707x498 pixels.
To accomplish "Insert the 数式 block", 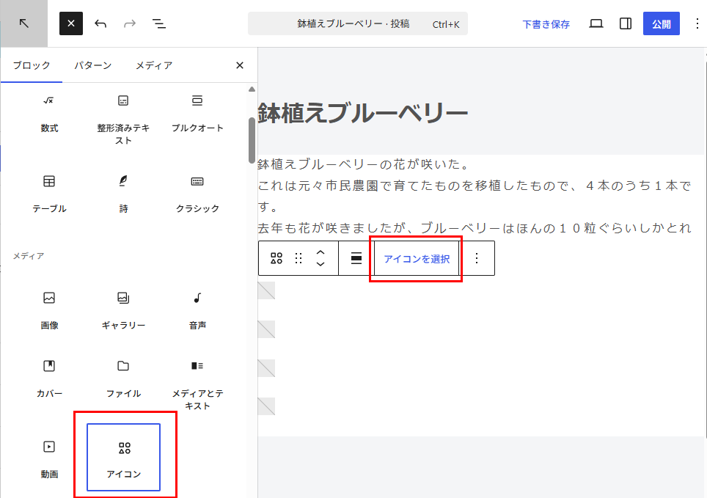I will tap(49, 114).
